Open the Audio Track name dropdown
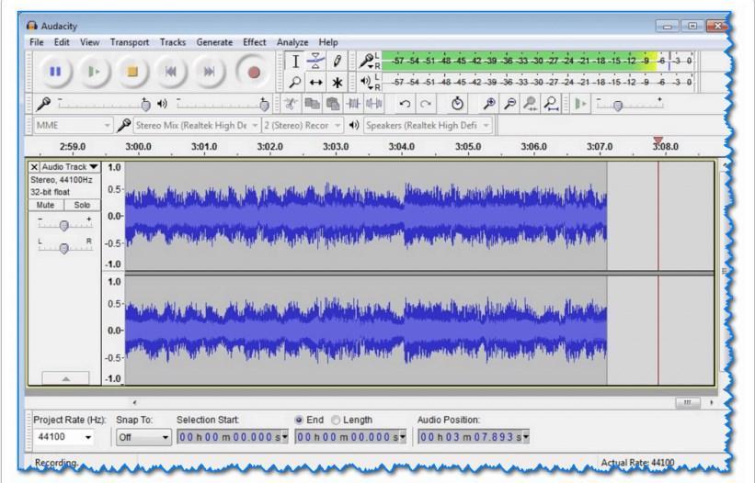This screenshot has width=755, height=483. coord(70,167)
